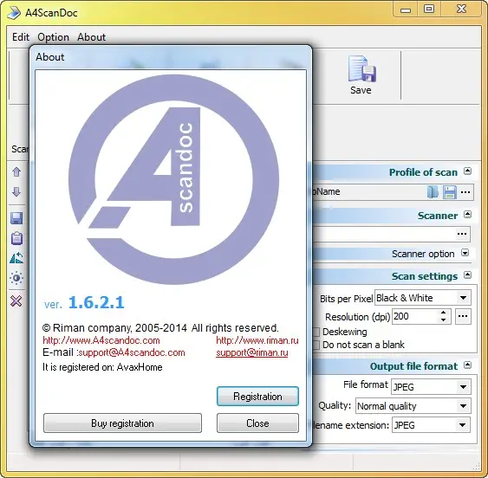Click the open profile book icon
The width and height of the screenshot is (488, 478).
(433, 192)
